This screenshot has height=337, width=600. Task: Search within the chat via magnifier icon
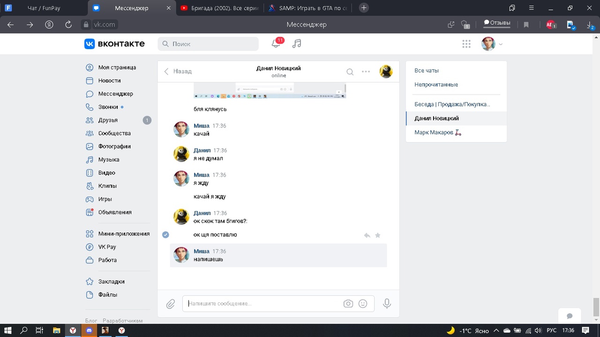coord(350,72)
